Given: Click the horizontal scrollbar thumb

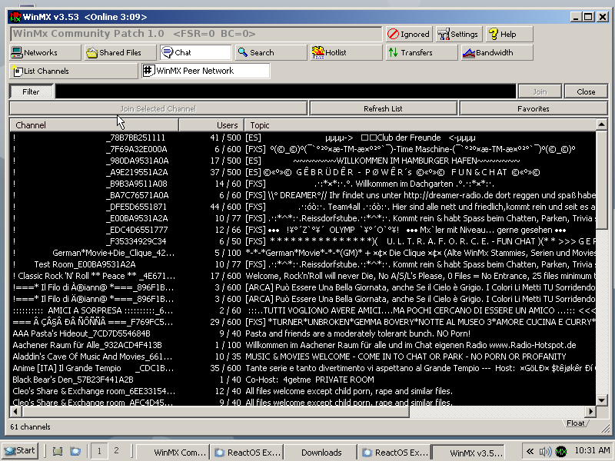Looking at the screenshot, I should tap(216, 412).
